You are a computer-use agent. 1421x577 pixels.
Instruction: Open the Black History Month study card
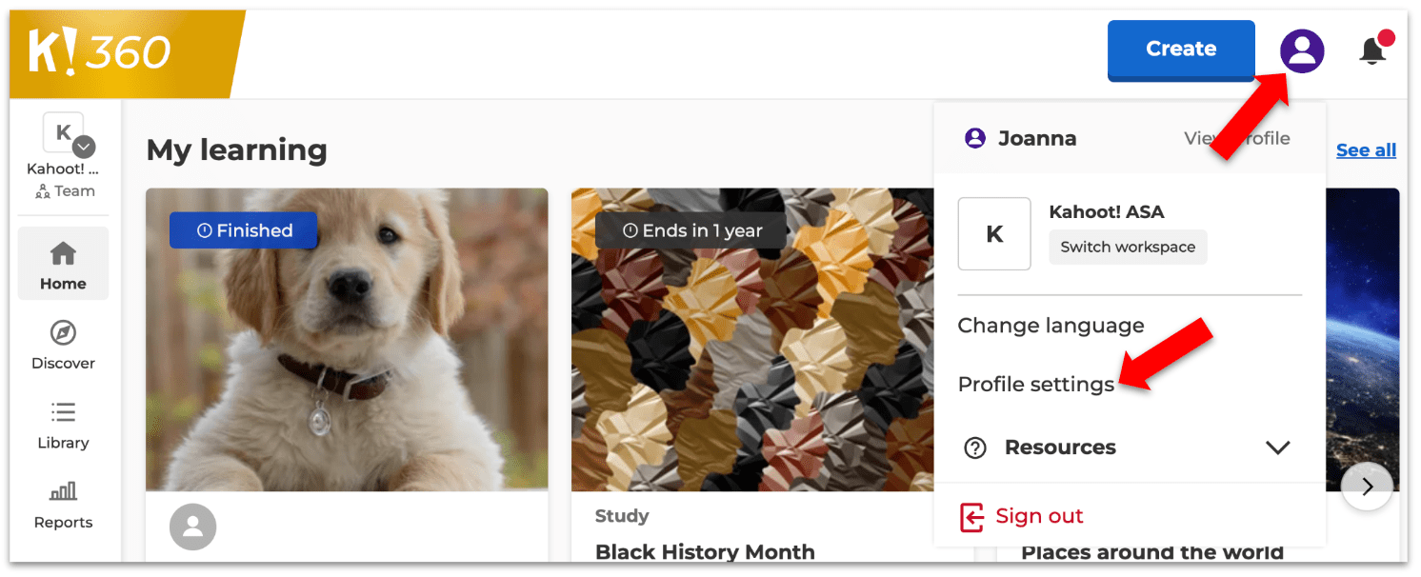(705, 552)
